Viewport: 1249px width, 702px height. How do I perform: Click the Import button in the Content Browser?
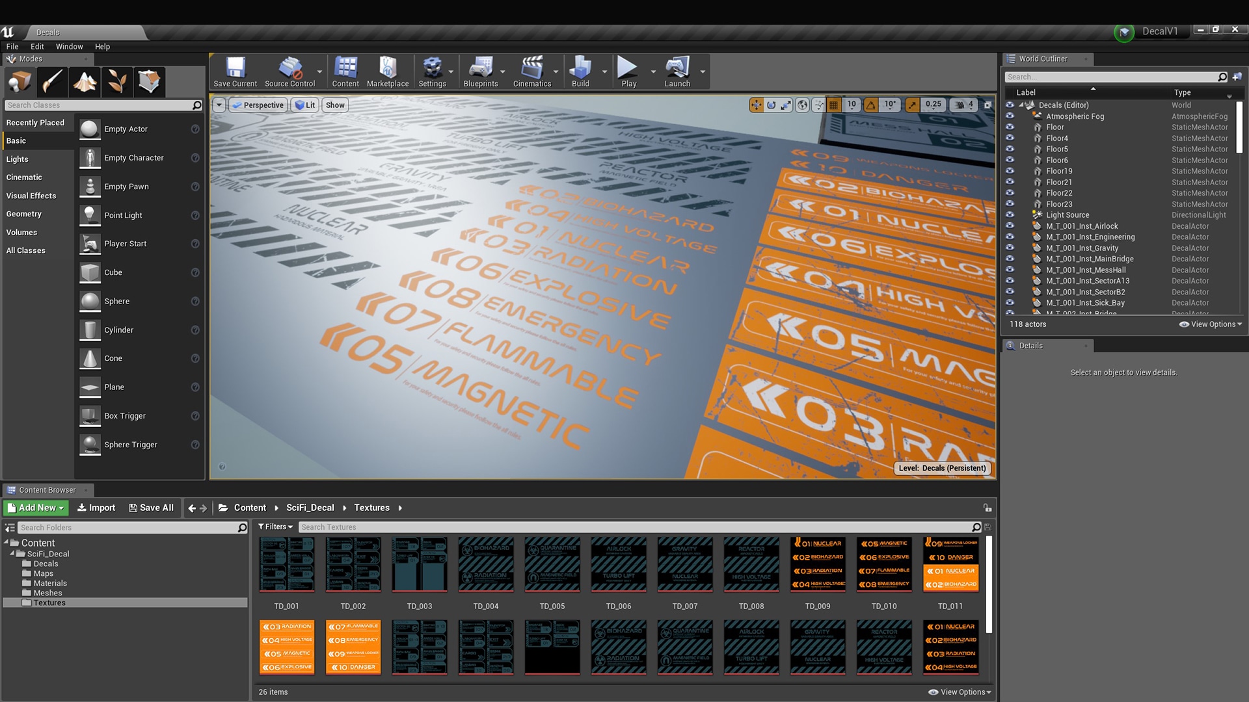pos(96,508)
